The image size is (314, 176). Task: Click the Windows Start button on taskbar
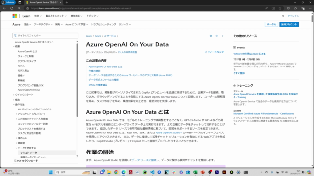point(51,172)
